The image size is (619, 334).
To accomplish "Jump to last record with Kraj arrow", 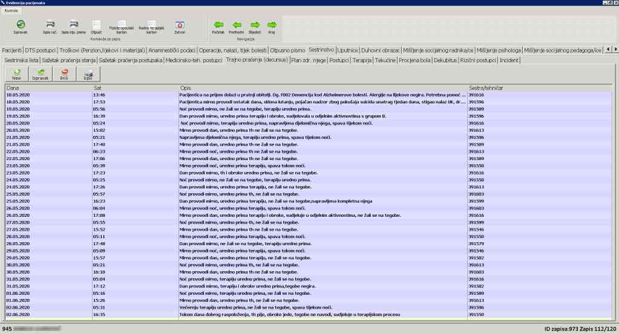I will 272,25.
